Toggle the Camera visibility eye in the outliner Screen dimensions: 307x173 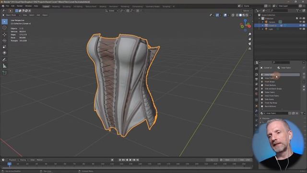(301, 22)
